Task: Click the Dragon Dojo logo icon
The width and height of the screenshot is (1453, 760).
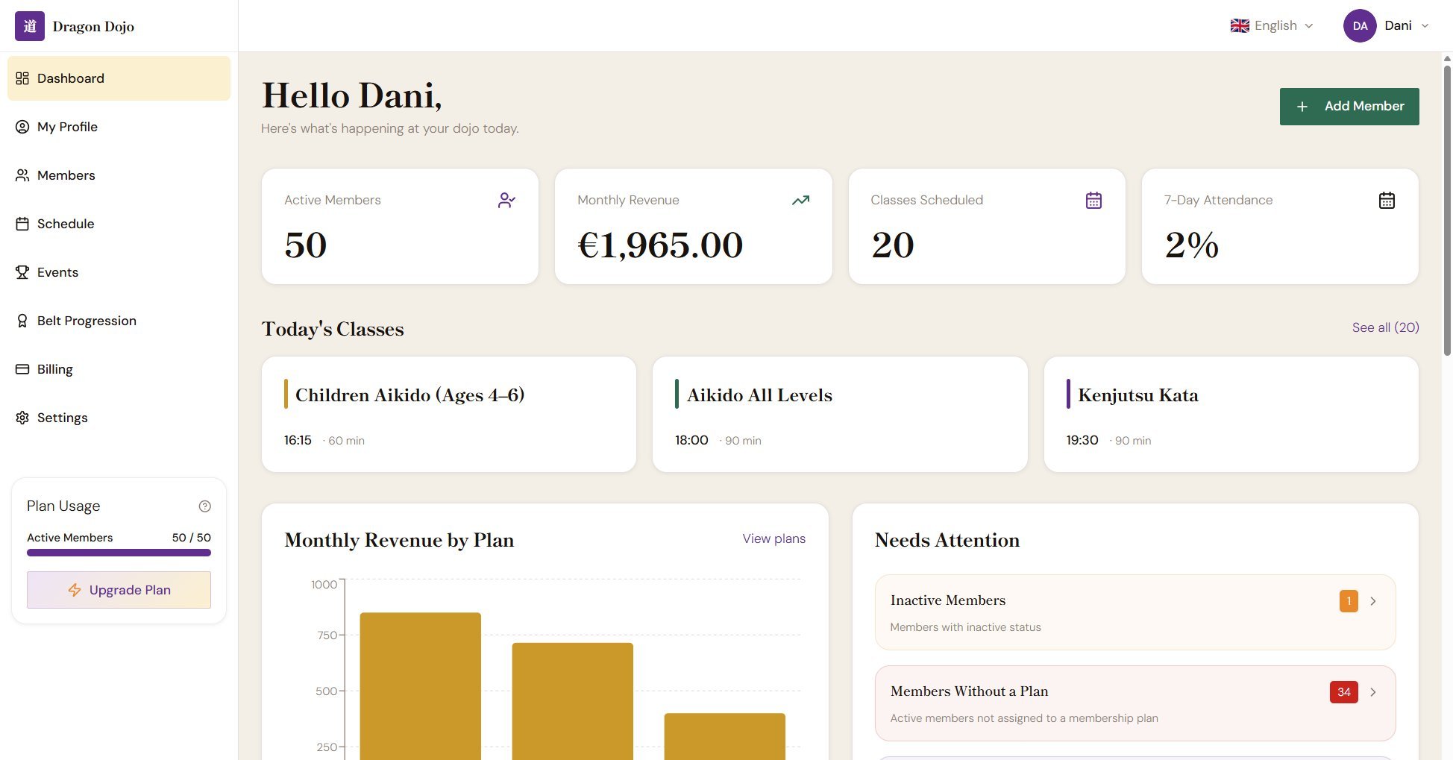Action: pyautogui.click(x=30, y=26)
